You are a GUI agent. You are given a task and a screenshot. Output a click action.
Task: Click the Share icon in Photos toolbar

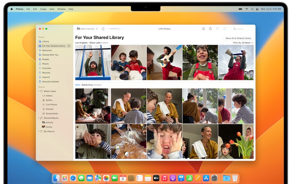pos(210,28)
